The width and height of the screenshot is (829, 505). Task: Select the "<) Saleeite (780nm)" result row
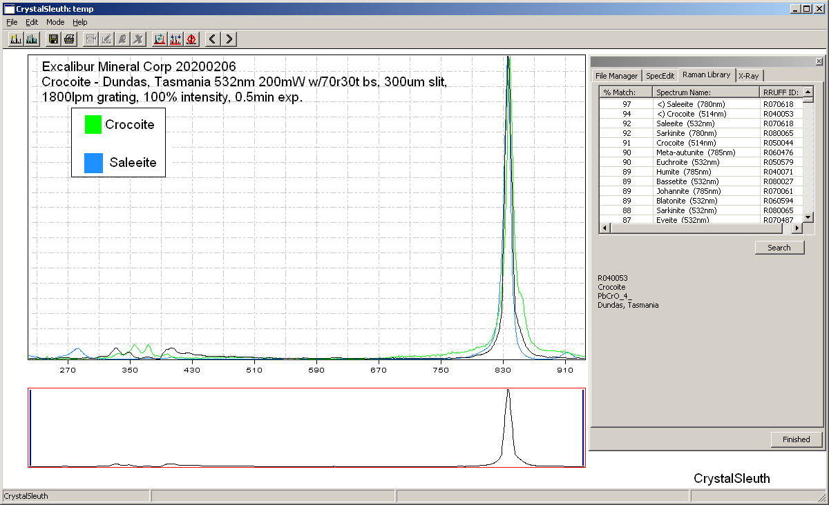[x=701, y=104]
